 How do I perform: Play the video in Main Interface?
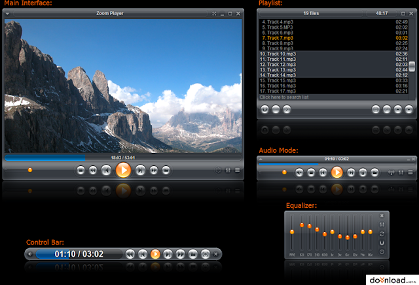pos(123,170)
